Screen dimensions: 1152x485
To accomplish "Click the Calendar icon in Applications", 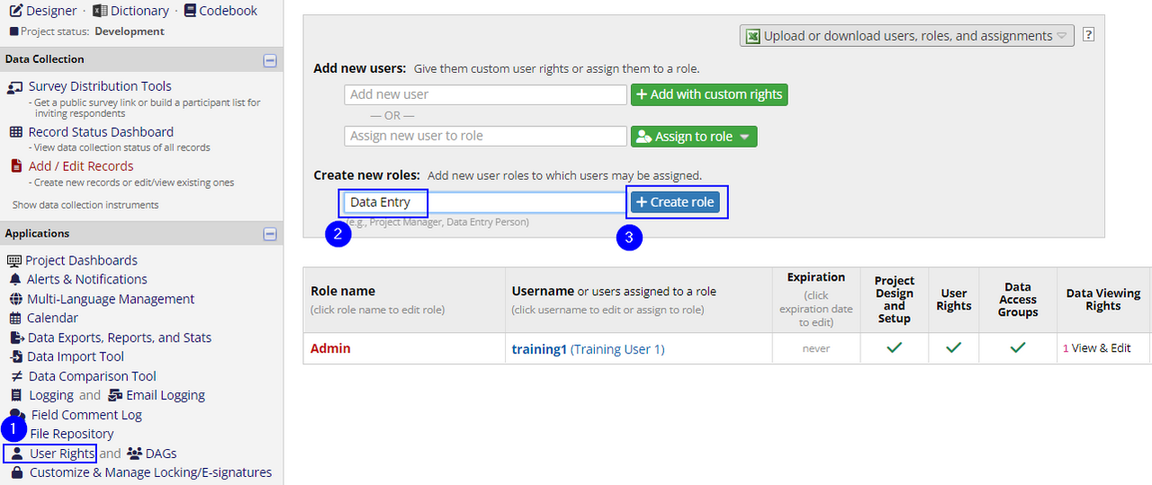I will pos(15,319).
